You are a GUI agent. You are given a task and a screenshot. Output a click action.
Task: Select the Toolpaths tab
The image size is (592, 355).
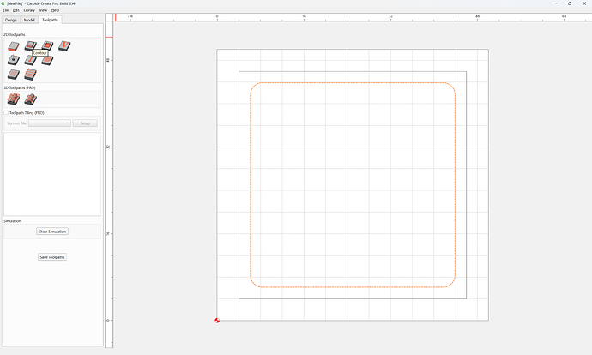[51, 20]
